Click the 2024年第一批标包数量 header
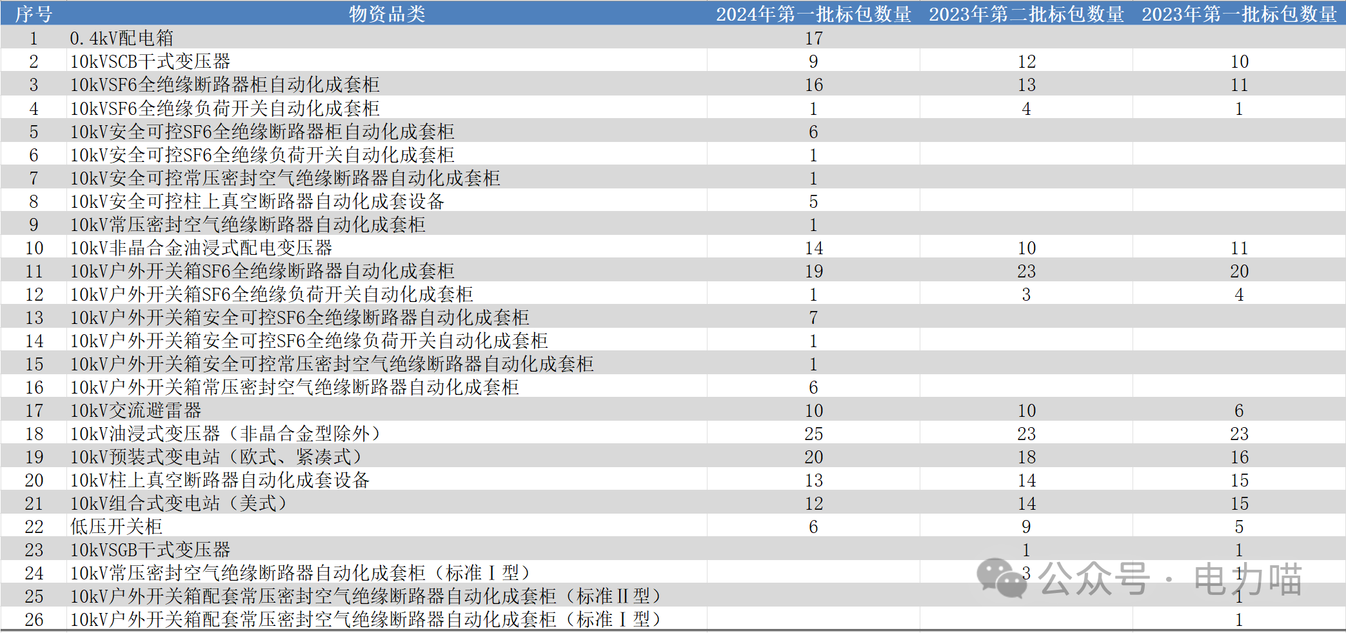This screenshot has height=633, width=1346. point(813,14)
